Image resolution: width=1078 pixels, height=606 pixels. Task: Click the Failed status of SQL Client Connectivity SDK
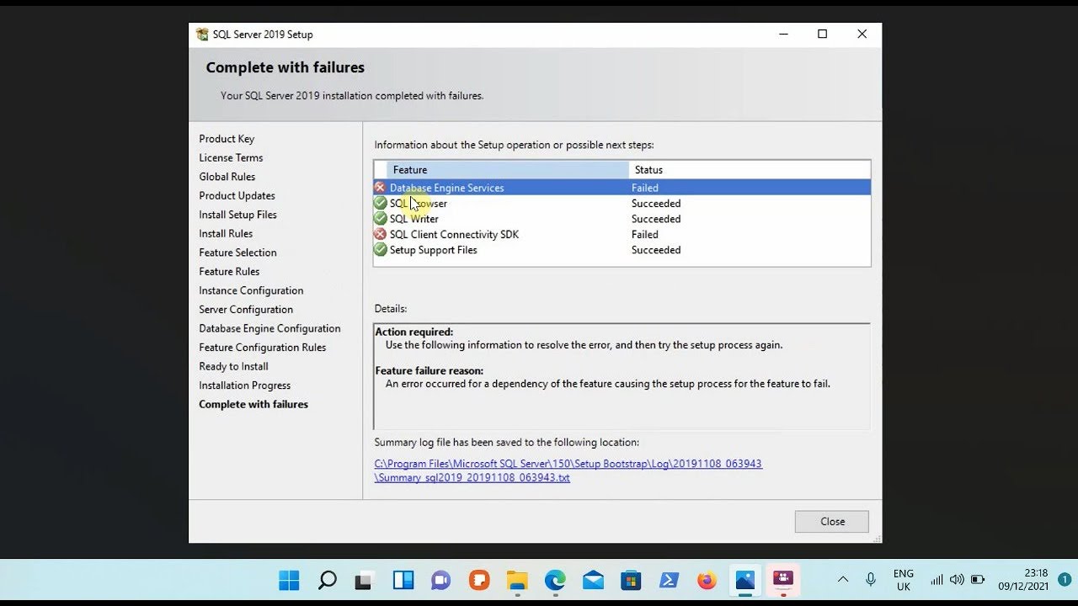coord(645,235)
